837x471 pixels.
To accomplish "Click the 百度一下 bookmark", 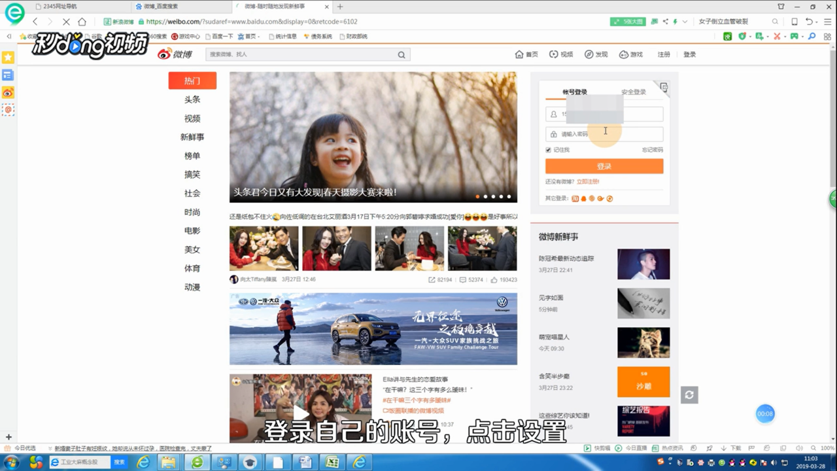I will click(219, 37).
